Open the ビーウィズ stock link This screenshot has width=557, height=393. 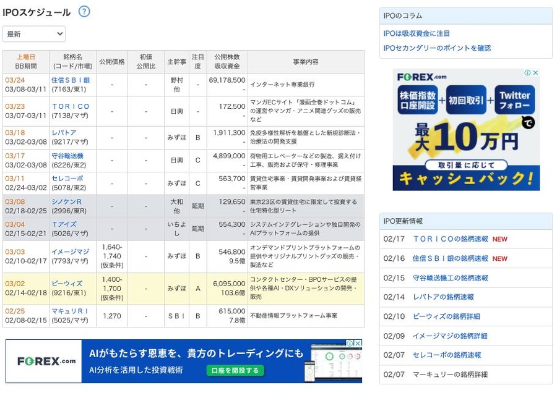(67, 284)
